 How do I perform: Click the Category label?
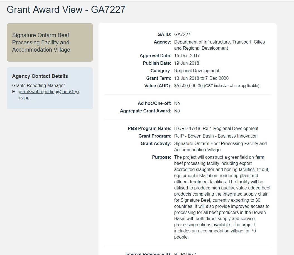tap(161, 71)
